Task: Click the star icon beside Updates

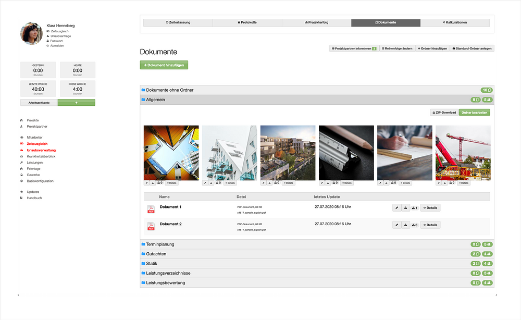Action: (21, 192)
